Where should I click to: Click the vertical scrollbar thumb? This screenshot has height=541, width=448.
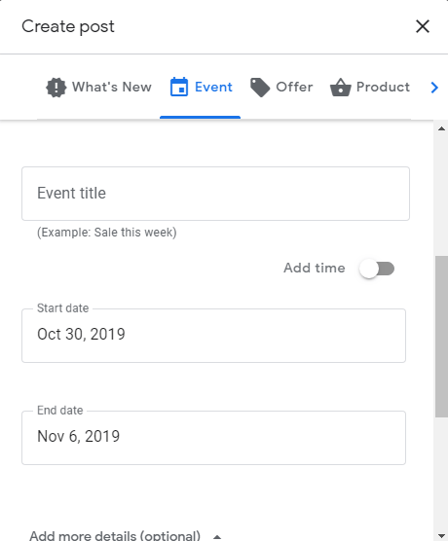coord(441,337)
